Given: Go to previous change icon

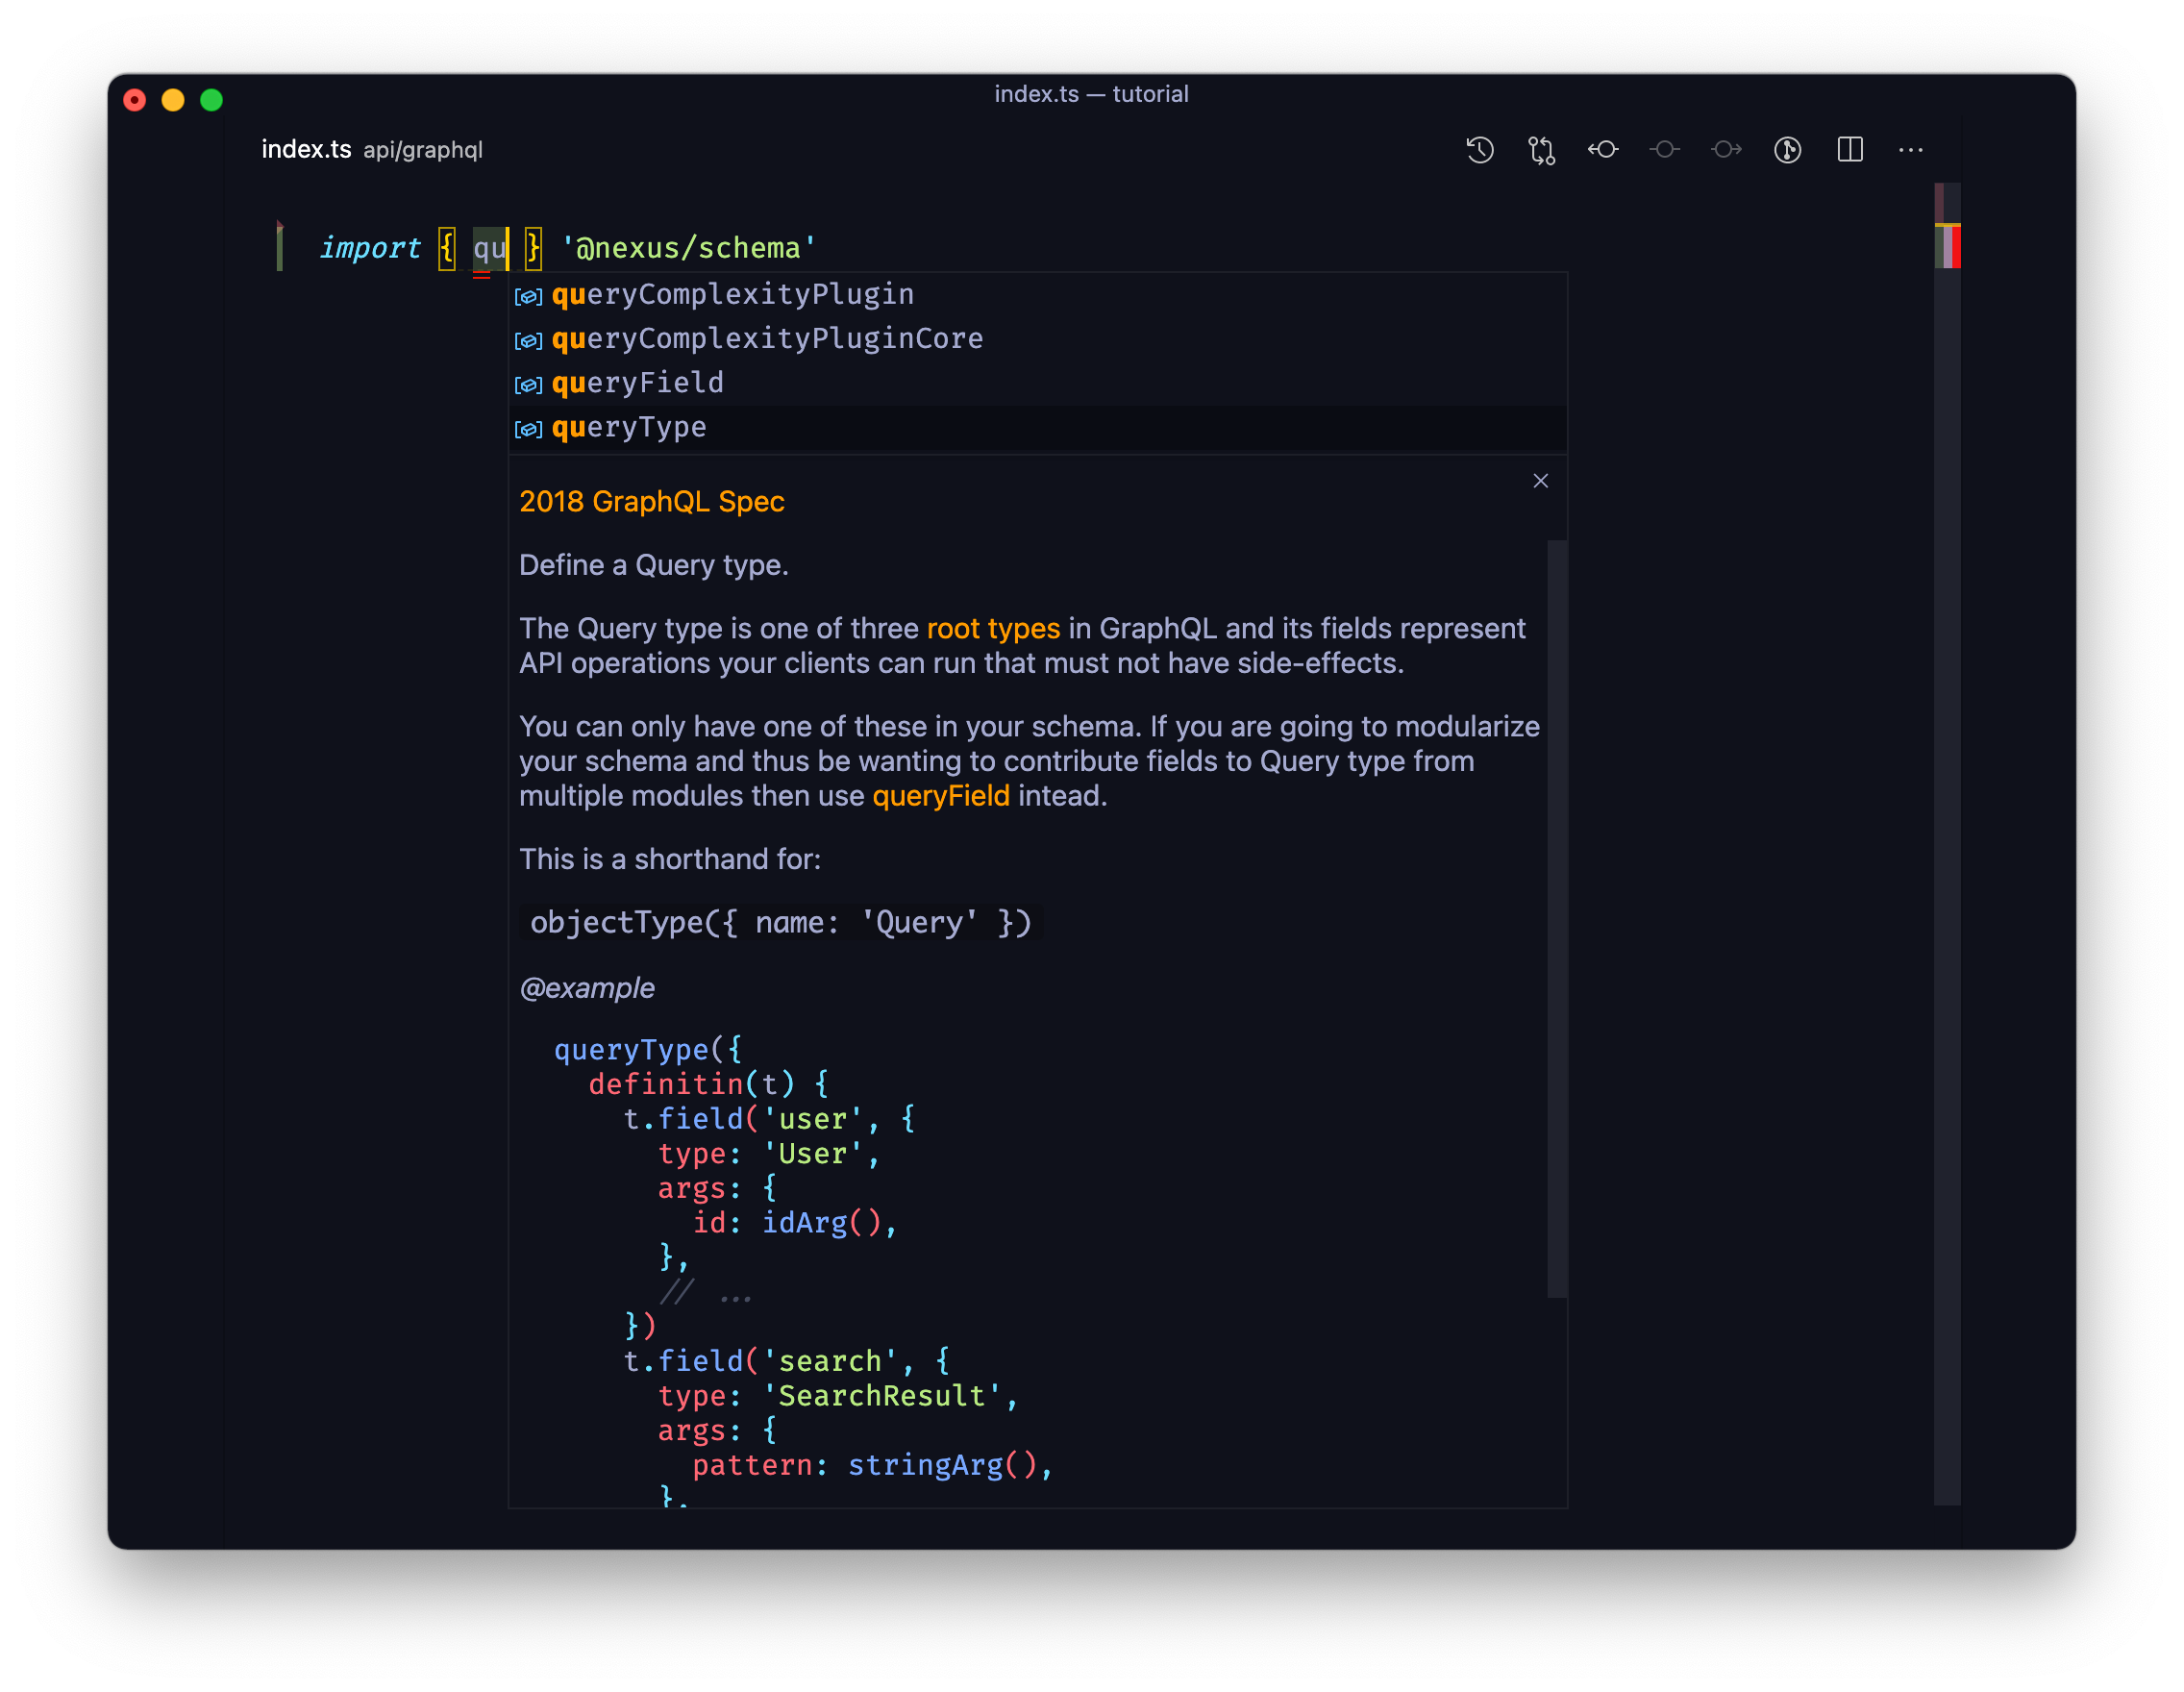Looking at the screenshot, I should [x=1603, y=150].
